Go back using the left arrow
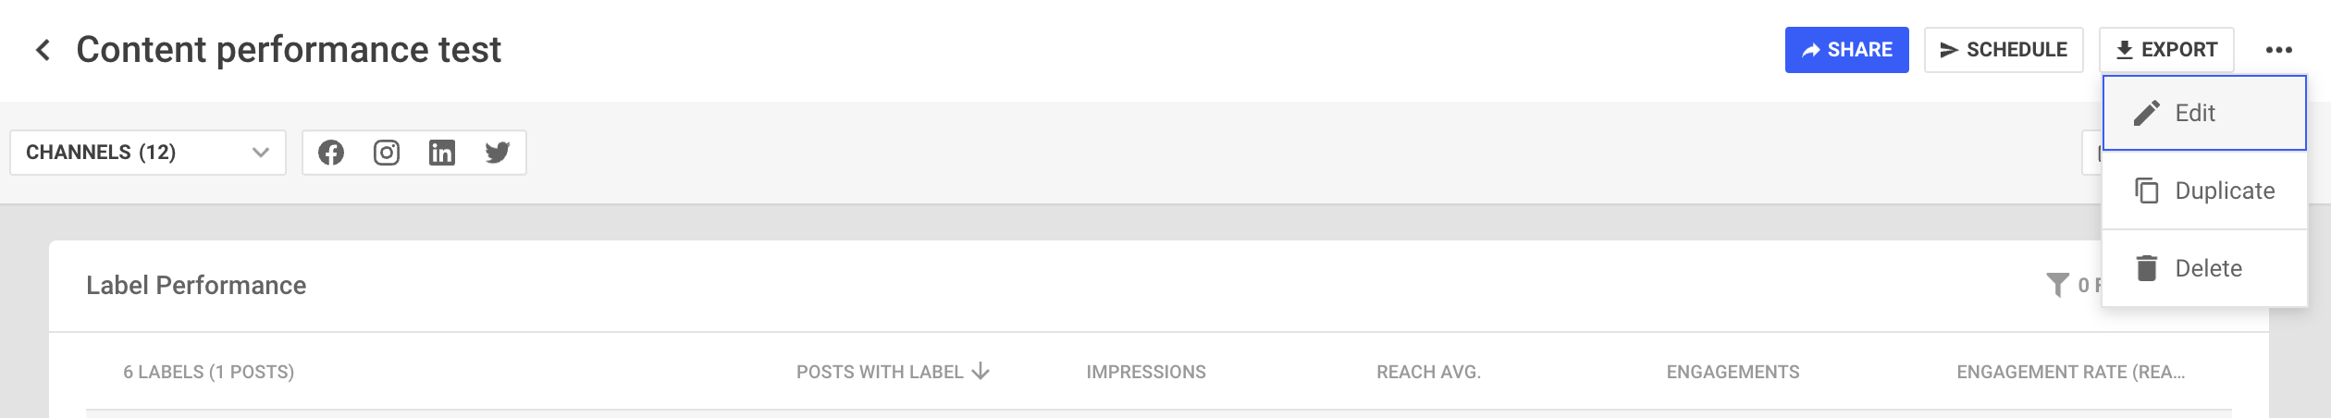2331x418 pixels. [43, 50]
